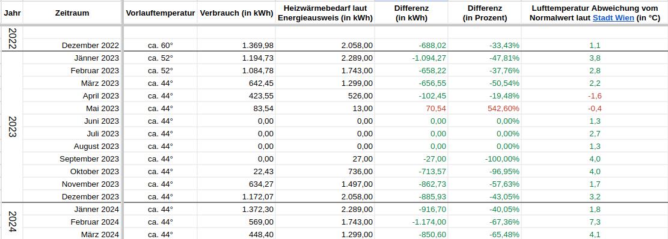668x239 pixels.
Task: Click the Differenz (in Prozent) header
Action: point(485,13)
